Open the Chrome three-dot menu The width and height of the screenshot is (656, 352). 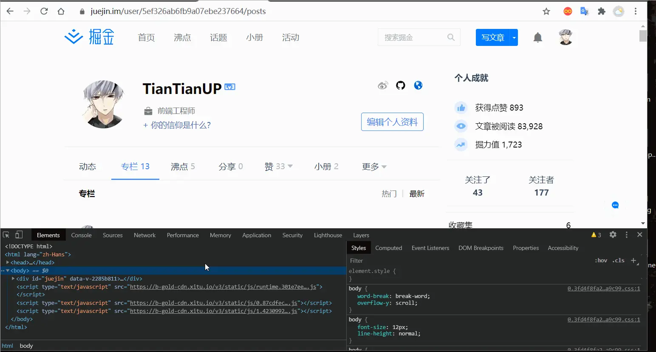[636, 11]
